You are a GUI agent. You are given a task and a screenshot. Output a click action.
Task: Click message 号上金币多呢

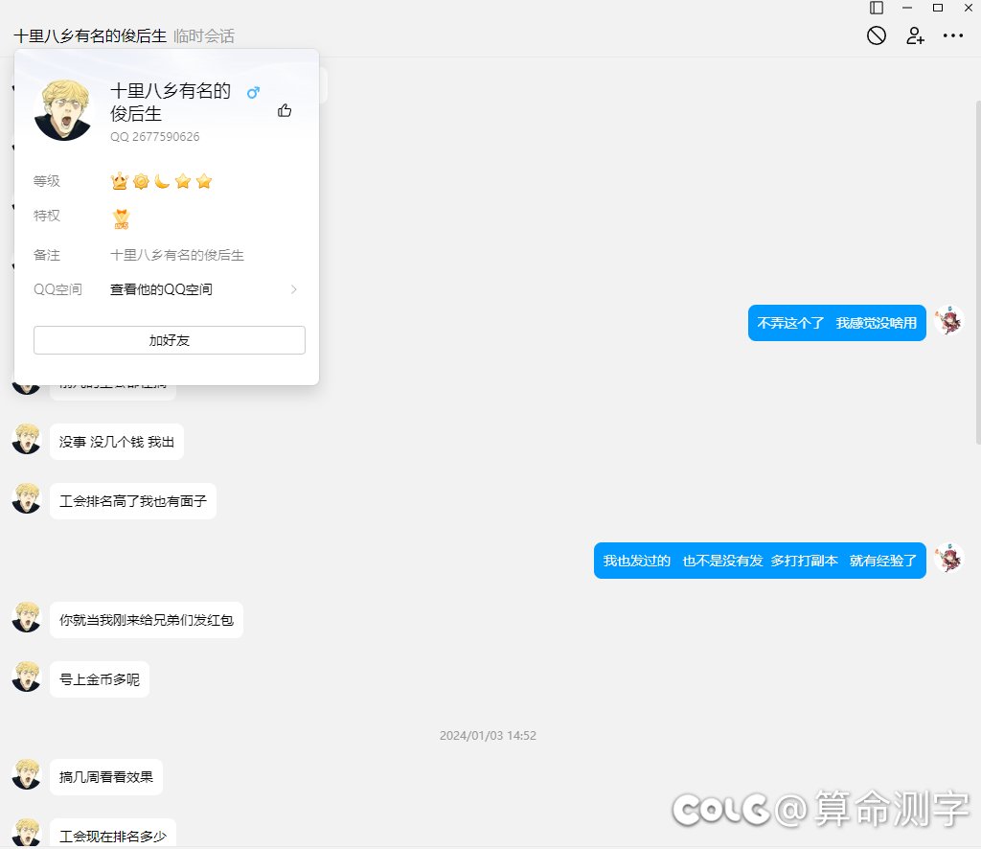(x=100, y=679)
